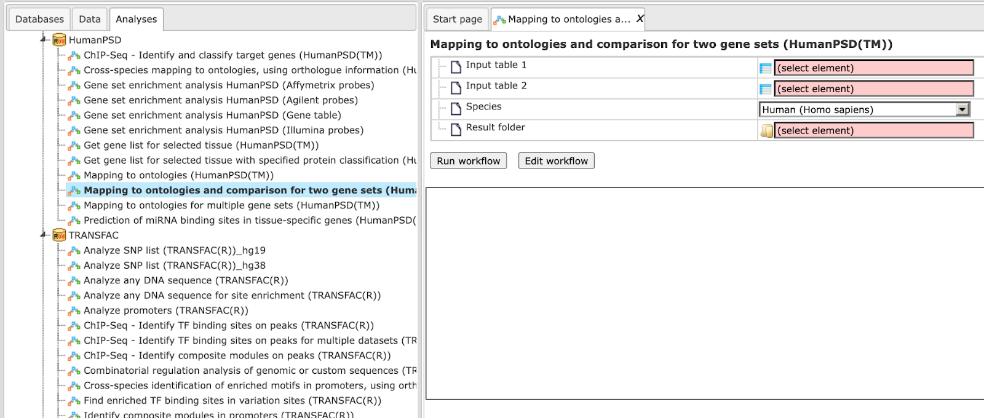Image resolution: width=984 pixels, height=418 pixels.
Task: Click Input table 1 select element field
Action: [874, 68]
